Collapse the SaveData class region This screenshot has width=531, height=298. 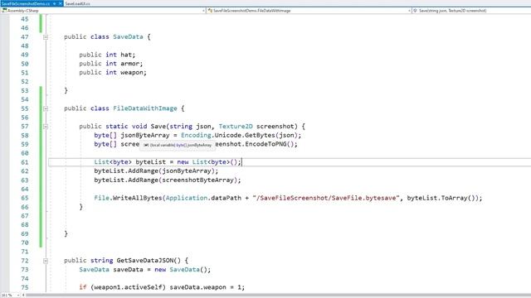pyautogui.click(x=46, y=36)
